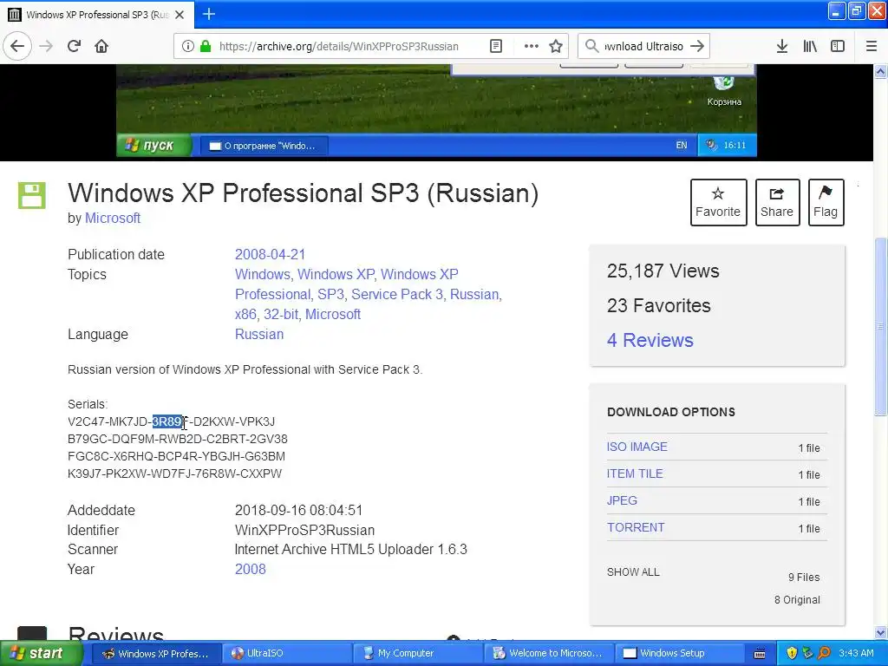Click the vertical scrollbar thumb

coord(881,327)
